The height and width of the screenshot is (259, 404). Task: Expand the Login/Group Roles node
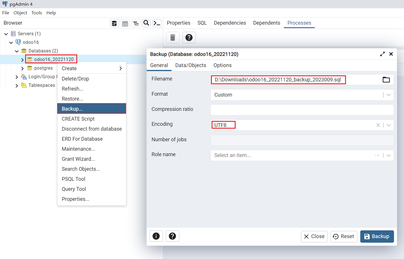pyautogui.click(x=17, y=77)
